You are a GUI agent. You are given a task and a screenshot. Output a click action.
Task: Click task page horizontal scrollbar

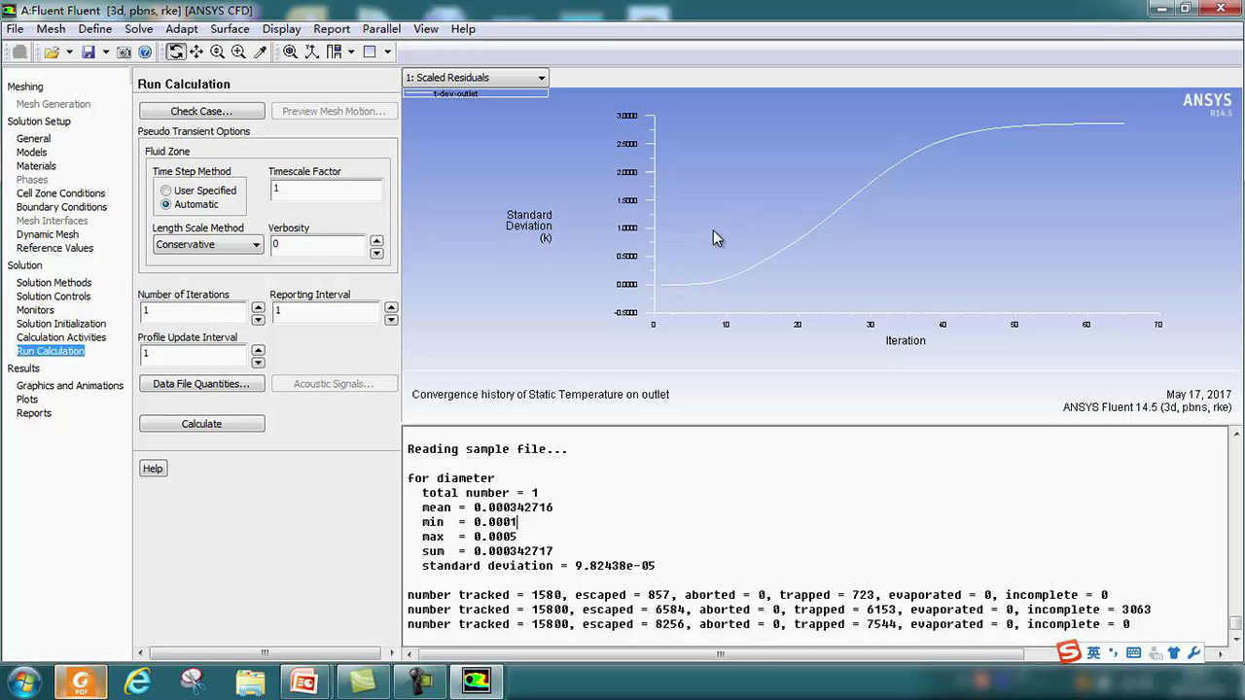[266, 653]
